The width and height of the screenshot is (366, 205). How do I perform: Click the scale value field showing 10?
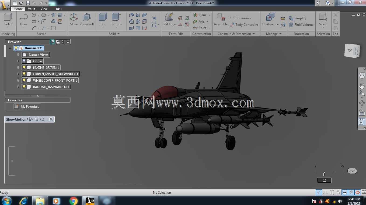coord(324,180)
